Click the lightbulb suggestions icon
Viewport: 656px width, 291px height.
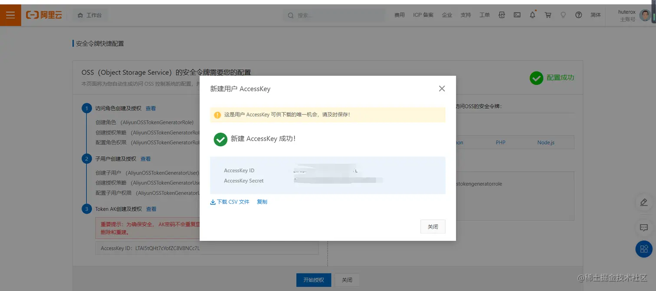[x=563, y=14]
